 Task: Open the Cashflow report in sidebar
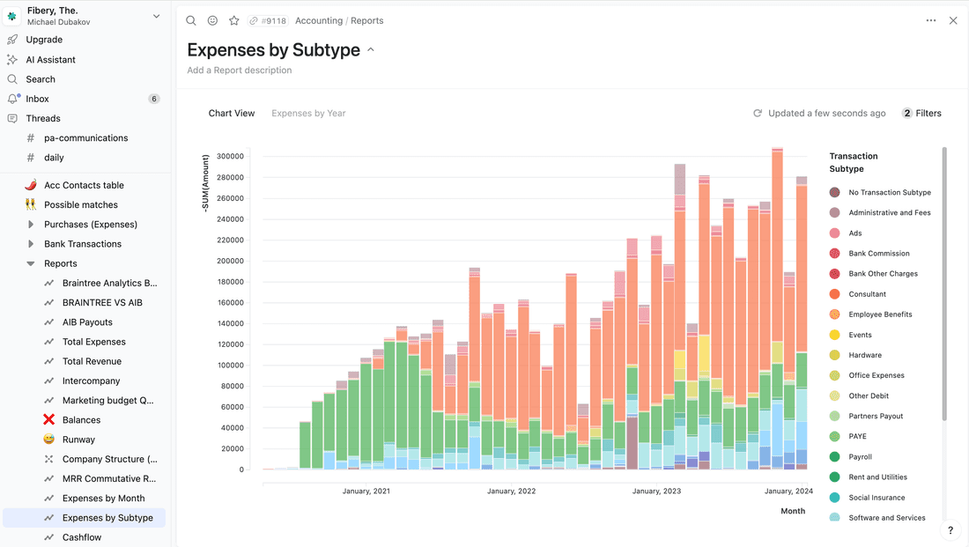82,537
